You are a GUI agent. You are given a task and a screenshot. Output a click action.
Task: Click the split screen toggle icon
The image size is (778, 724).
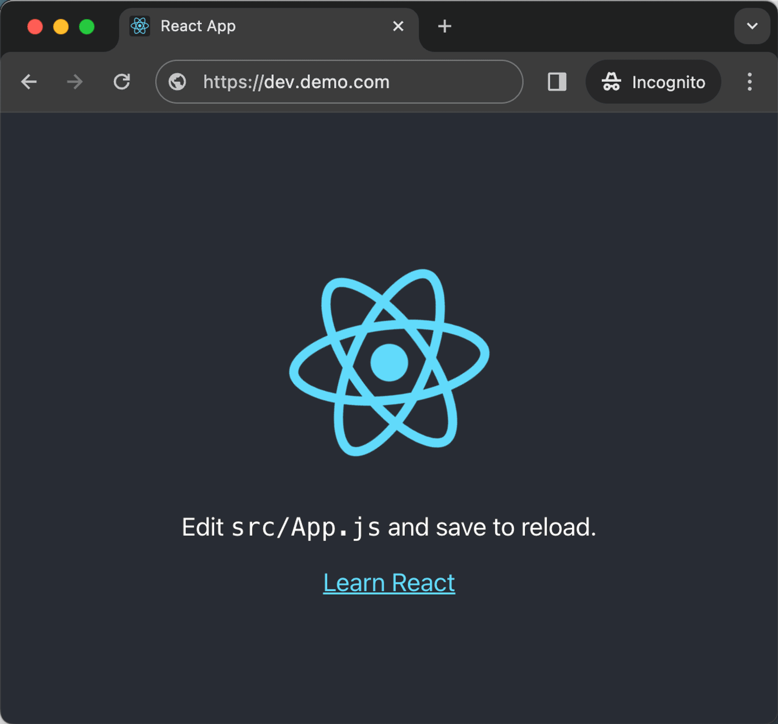(x=558, y=82)
